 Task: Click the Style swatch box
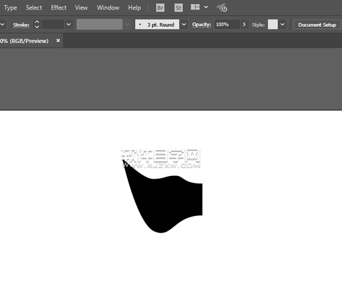272,25
